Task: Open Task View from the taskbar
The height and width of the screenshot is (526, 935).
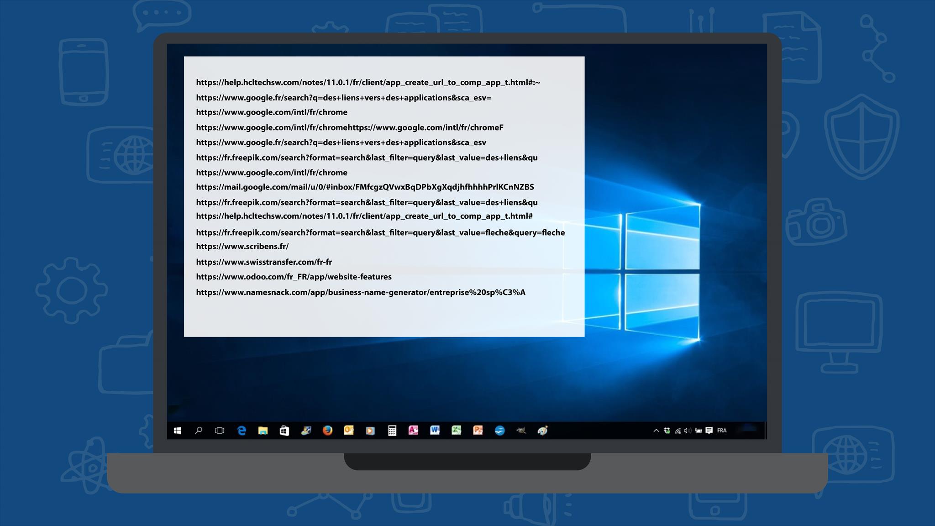Action: (220, 431)
